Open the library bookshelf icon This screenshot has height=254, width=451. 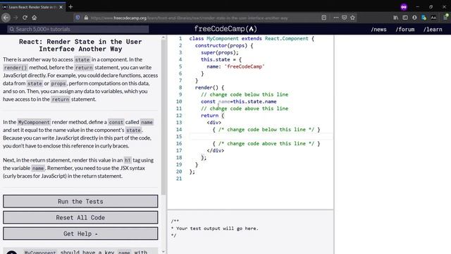pos(396,18)
